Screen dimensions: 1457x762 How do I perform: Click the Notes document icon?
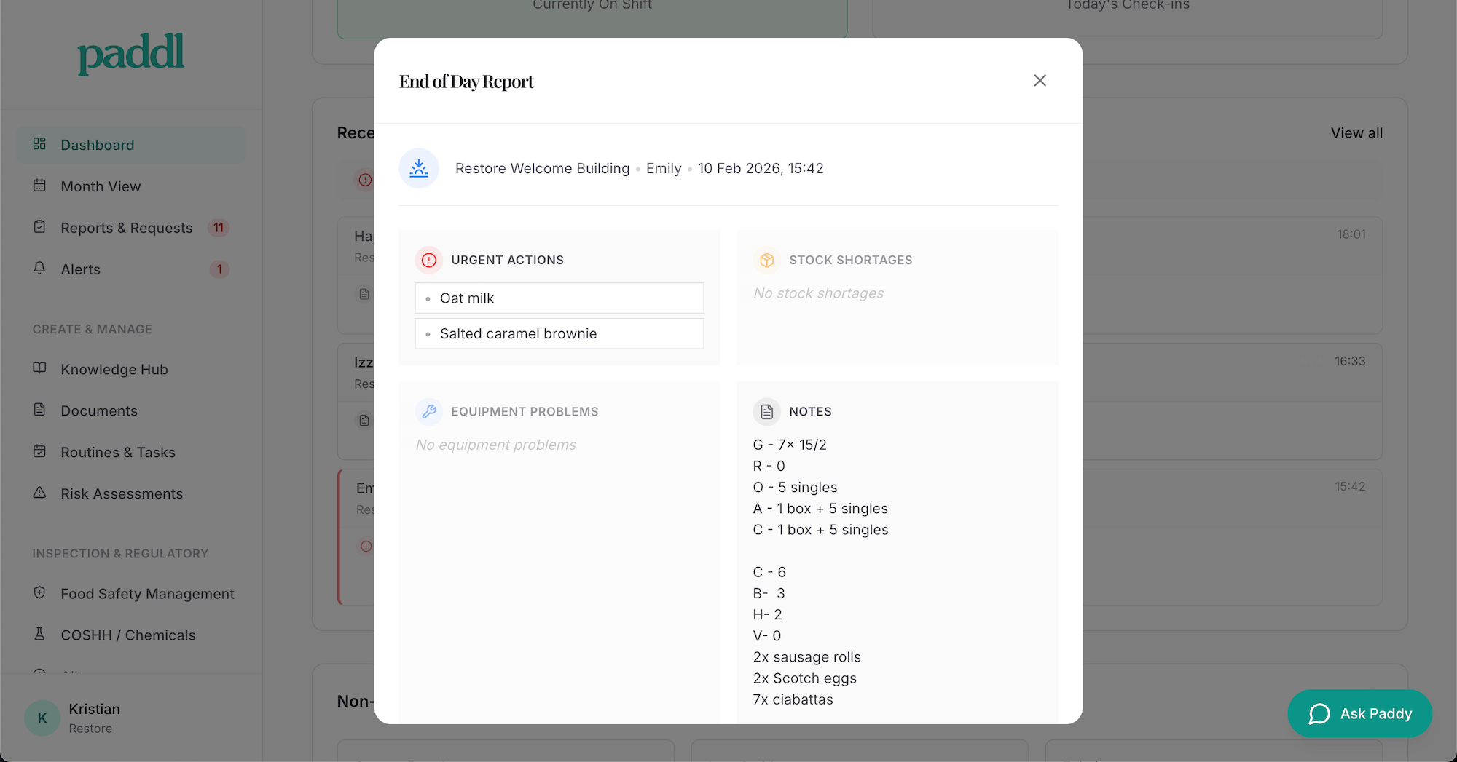[x=766, y=411]
